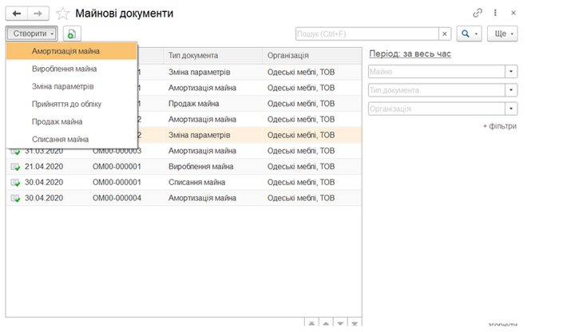Clear the search field with X
This screenshot has width=567, height=332.
point(445,34)
